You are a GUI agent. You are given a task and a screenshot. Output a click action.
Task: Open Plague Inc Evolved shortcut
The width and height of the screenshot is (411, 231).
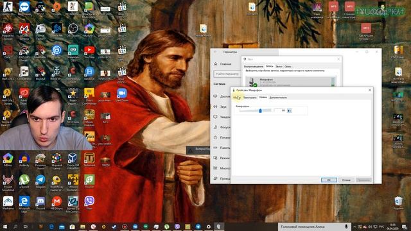8,31
